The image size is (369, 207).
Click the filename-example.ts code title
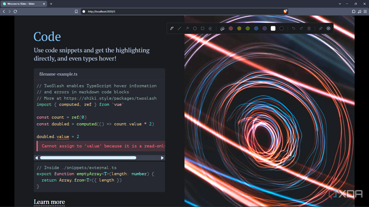click(x=58, y=74)
